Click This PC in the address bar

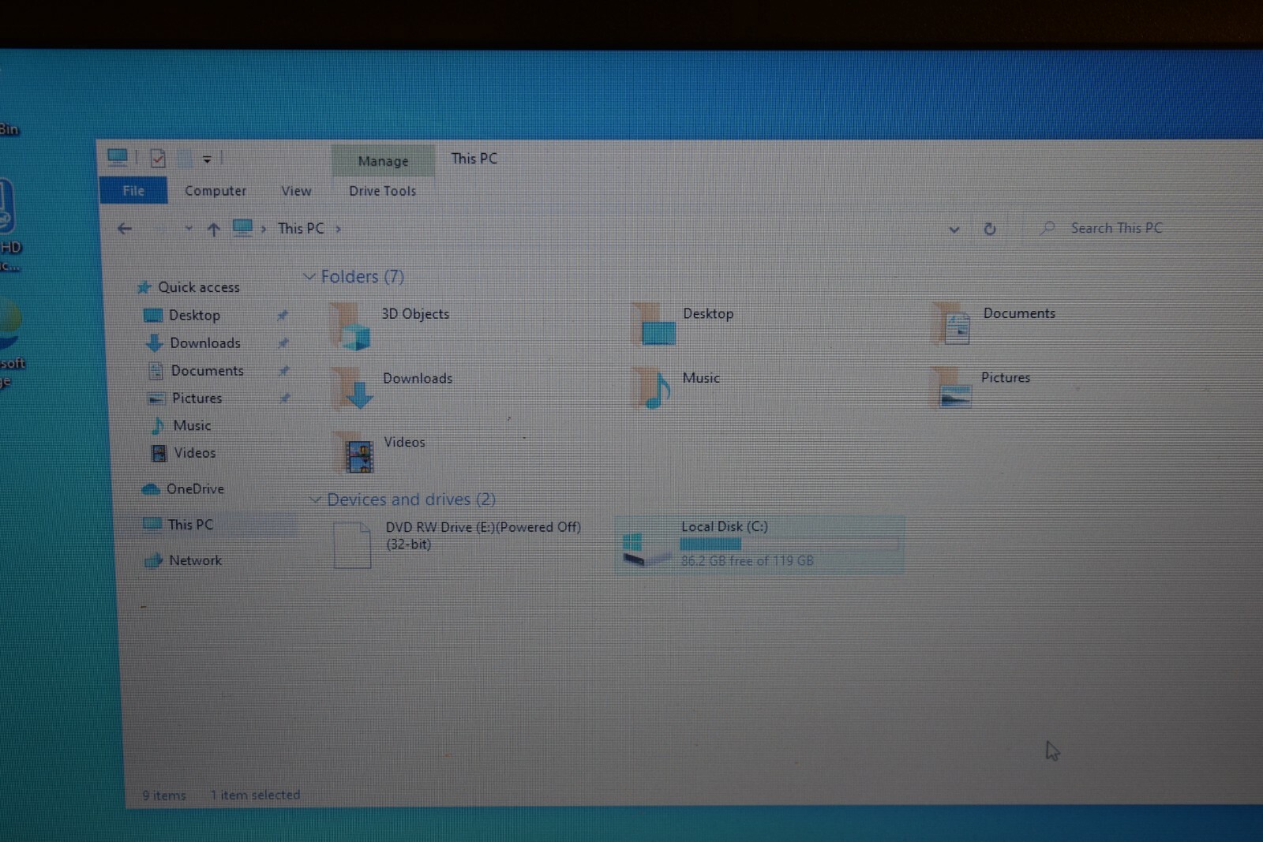click(301, 228)
